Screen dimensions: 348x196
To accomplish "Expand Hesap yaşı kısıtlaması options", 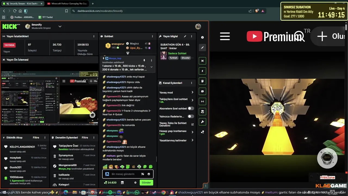I will coord(192,132).
